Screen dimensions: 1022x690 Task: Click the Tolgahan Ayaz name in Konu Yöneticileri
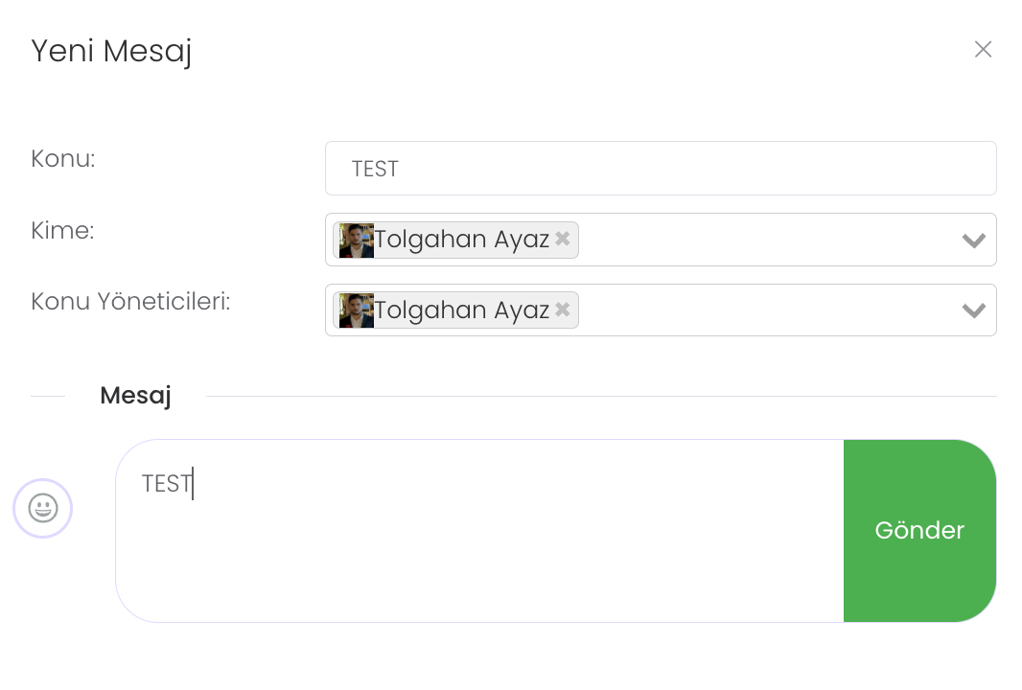click(x=461, y=310)
